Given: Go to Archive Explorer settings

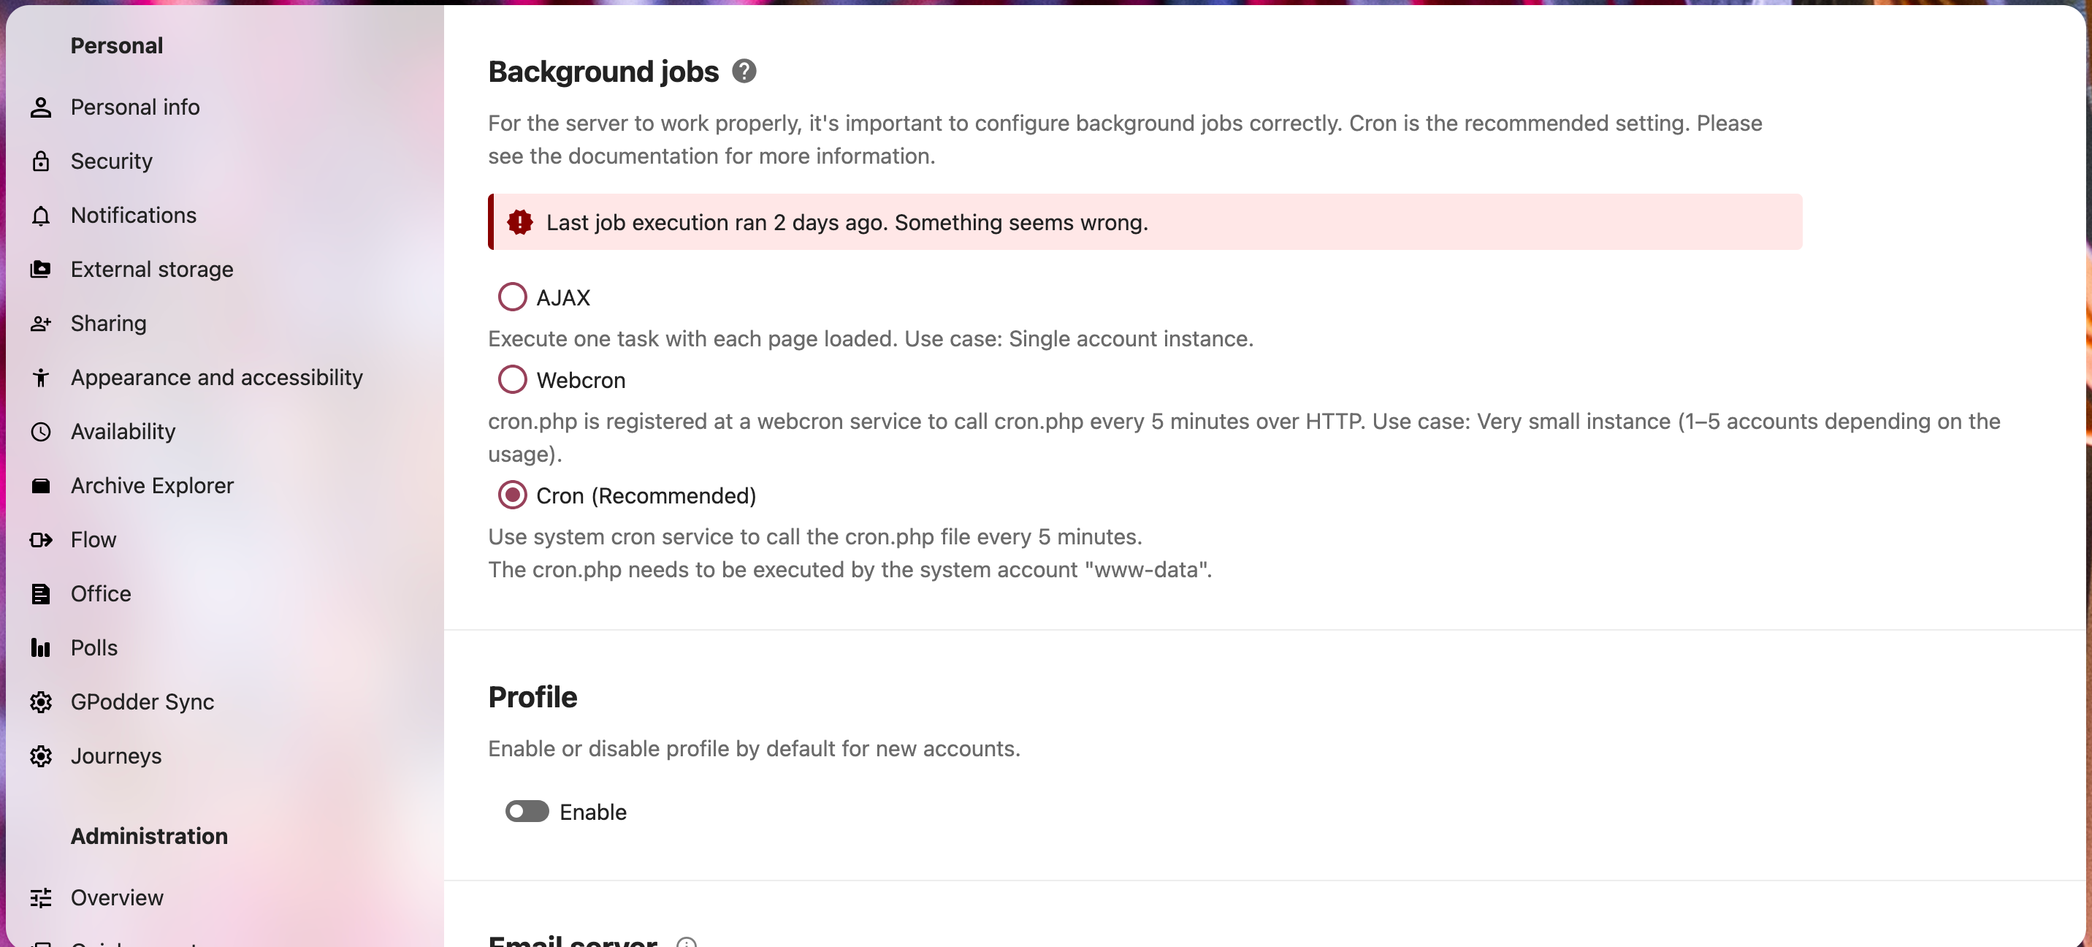Looking at the screenshot, I should pyautogui.click(x=152, y=485).
